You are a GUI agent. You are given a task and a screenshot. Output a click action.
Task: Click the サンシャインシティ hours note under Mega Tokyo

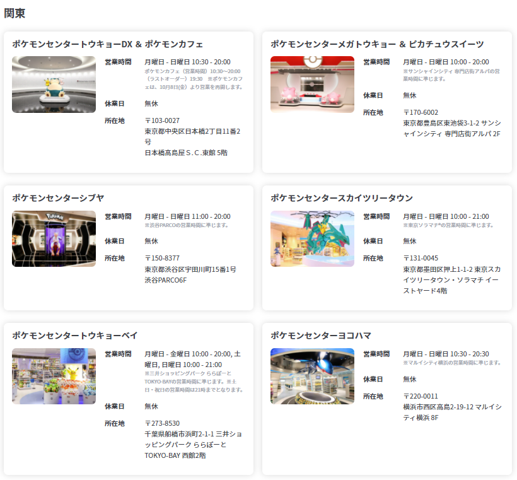point(451,75)
